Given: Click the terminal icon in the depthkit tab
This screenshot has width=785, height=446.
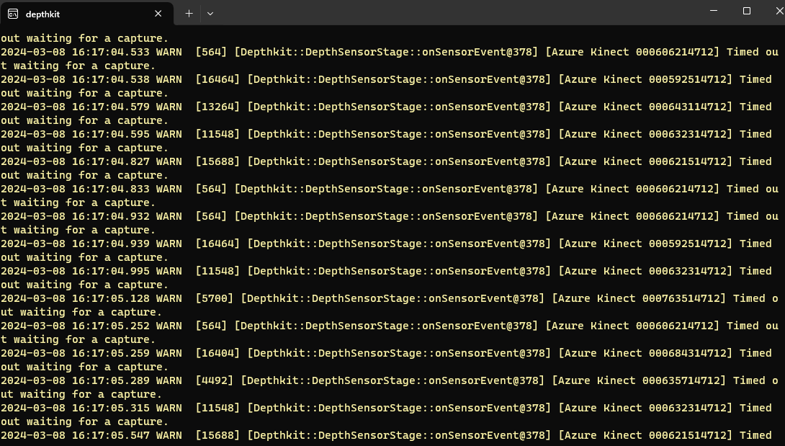Looking at the screenshot, I should click(13, 13).
